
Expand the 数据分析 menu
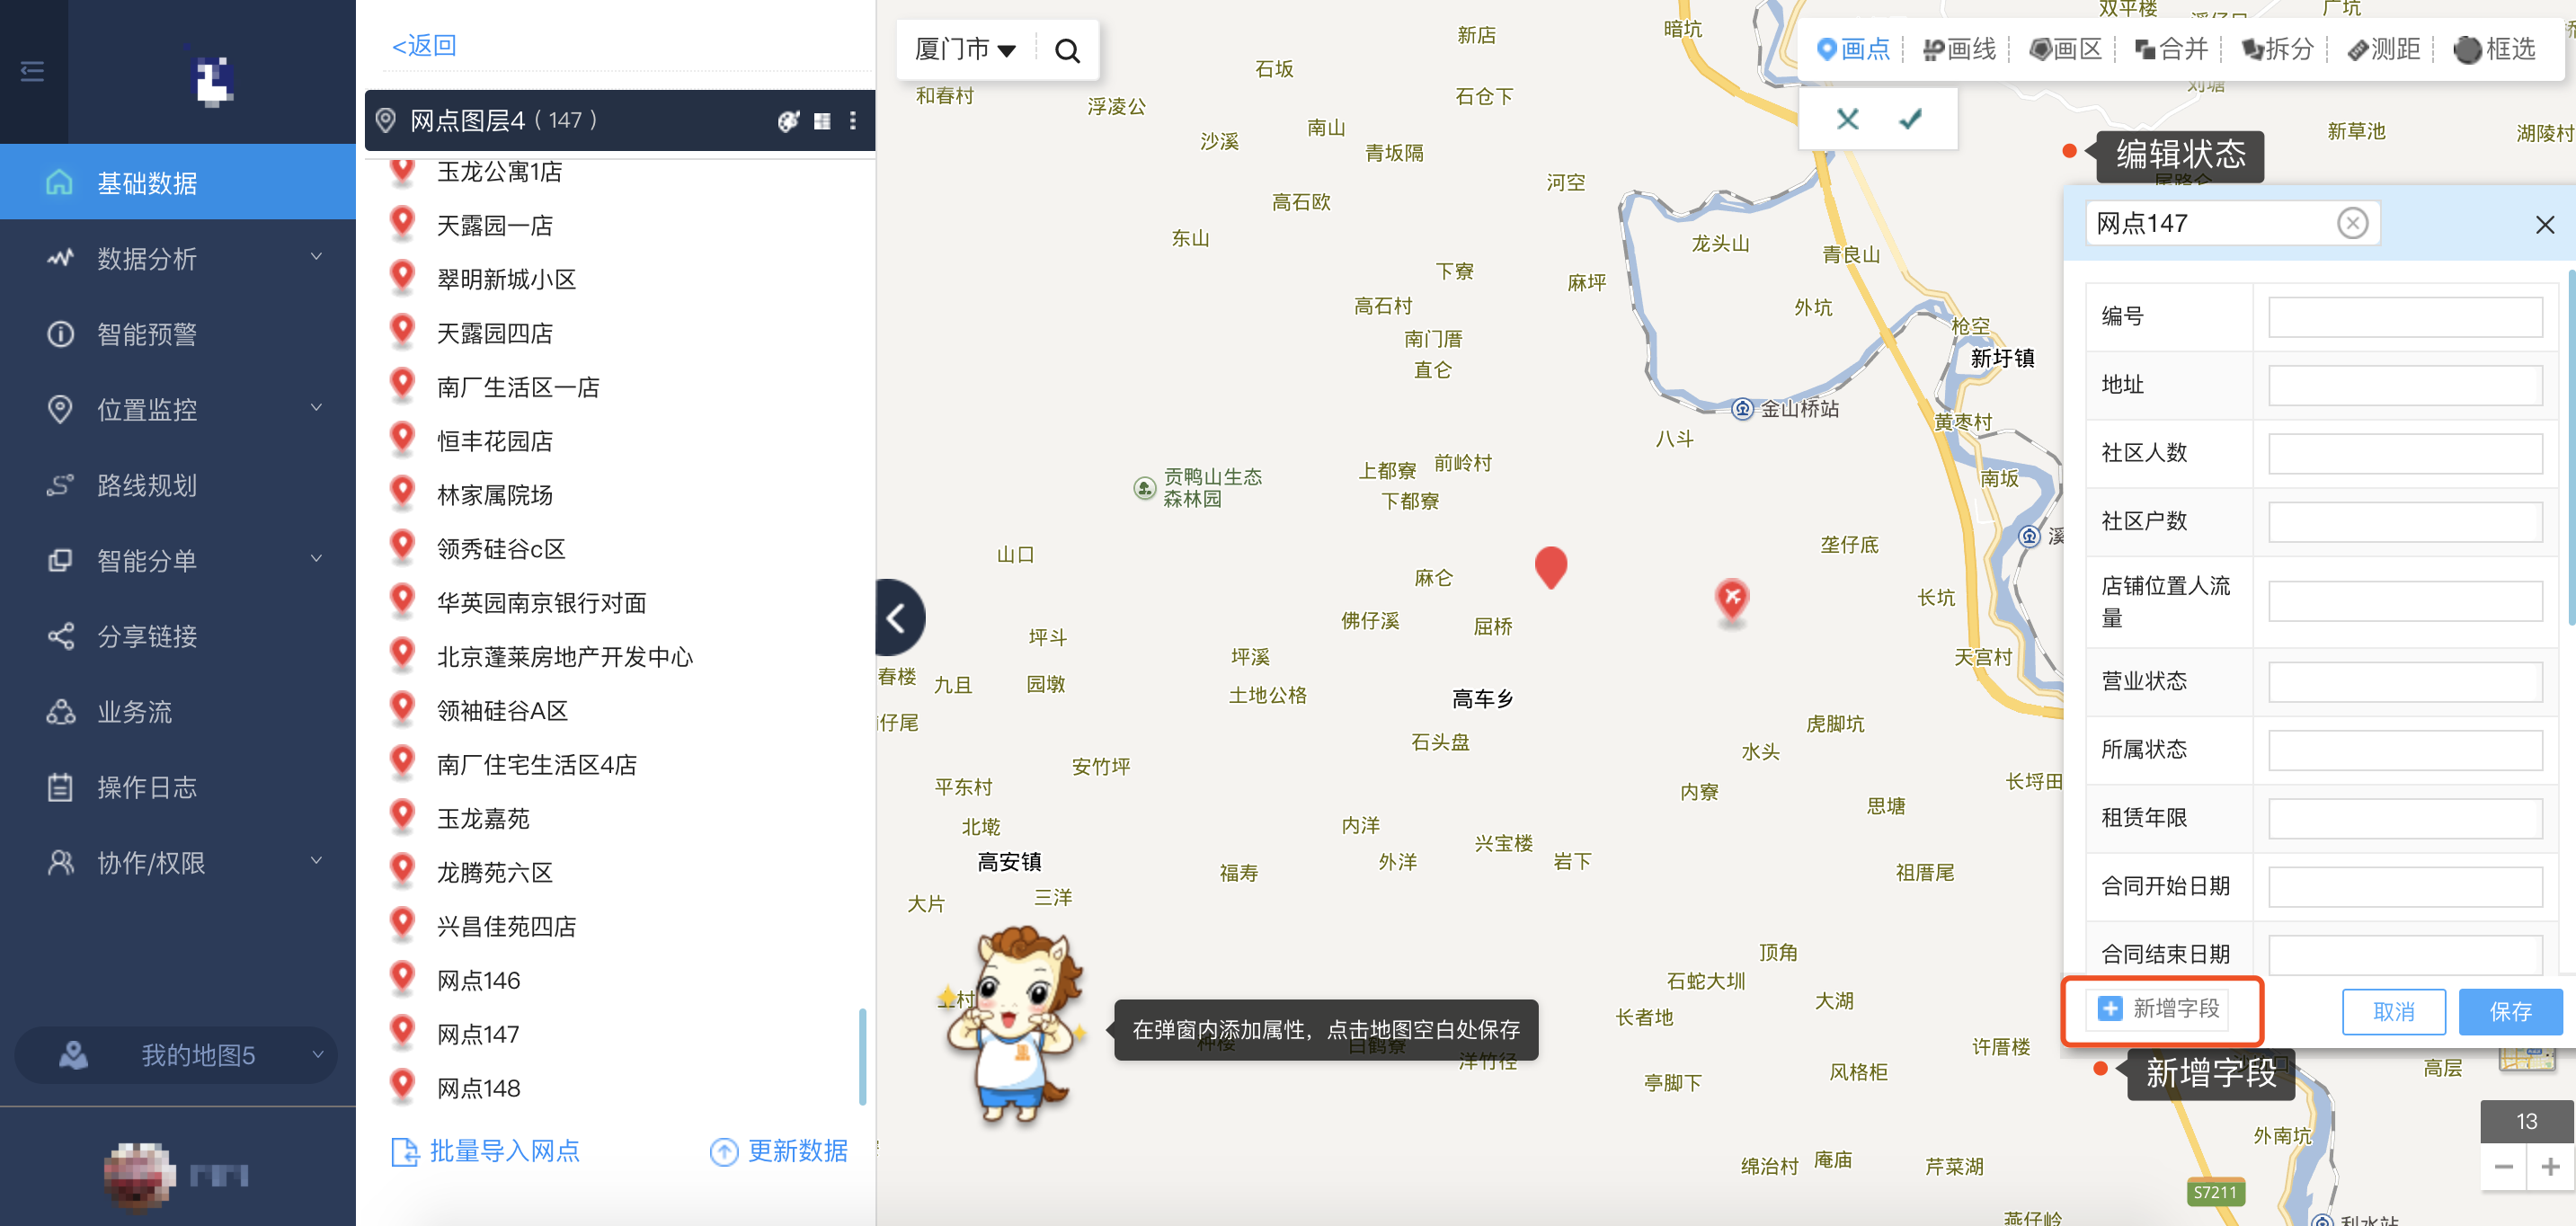[x=178, y=259]
